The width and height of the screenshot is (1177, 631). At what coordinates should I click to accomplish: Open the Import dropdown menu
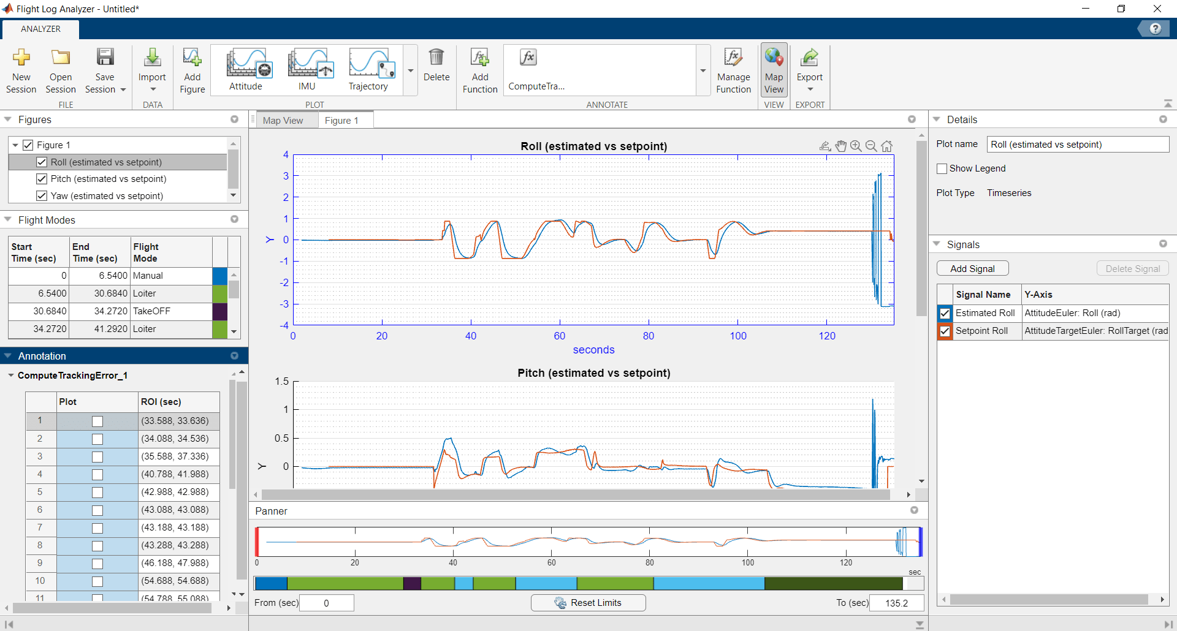pyautogui.click(x=152, y=89)
